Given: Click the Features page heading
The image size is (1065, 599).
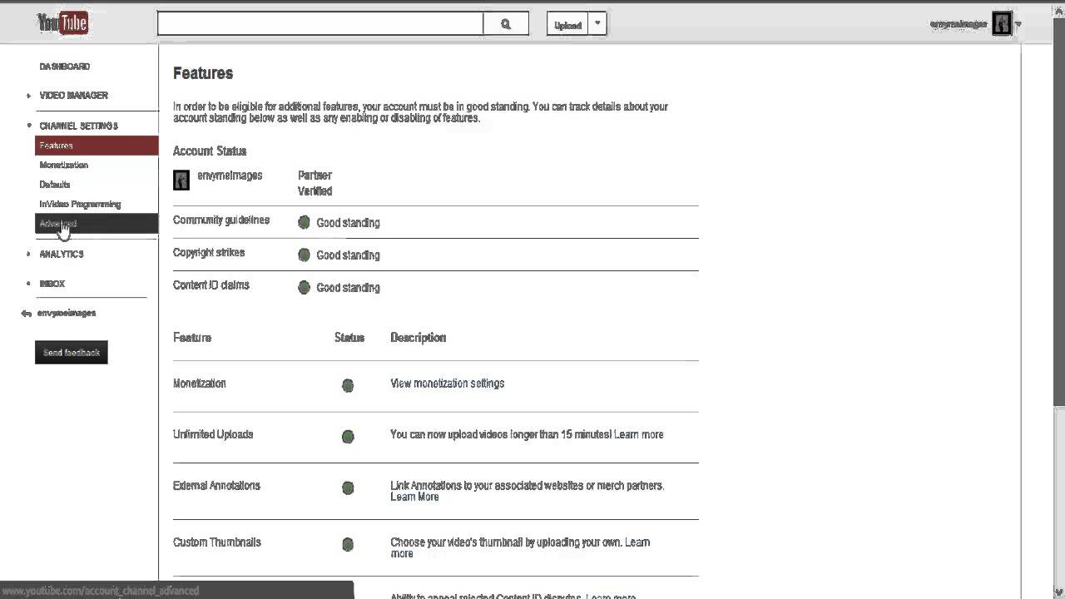Looking at the screenshot, I should [203, 73].
